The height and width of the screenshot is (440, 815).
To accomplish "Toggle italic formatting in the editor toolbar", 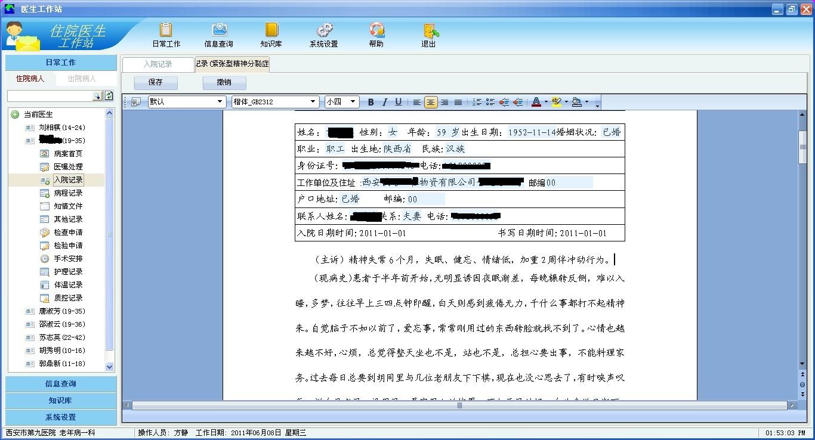I will pyautogui.click(x=384, y=102).
